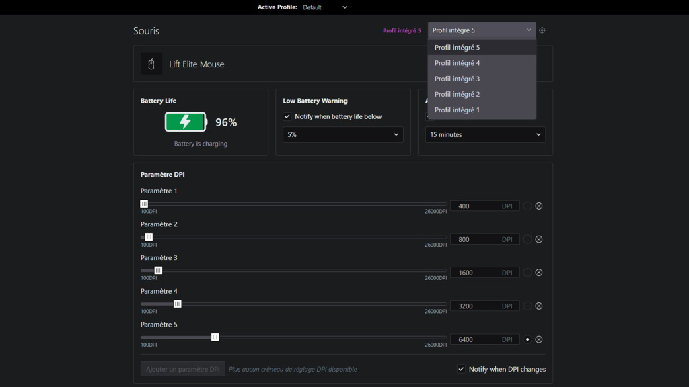
Task: Click the 96% battery percentage text
Action: [x=226, y=122]
